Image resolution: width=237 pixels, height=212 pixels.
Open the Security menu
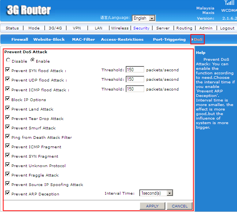(x=141, y=28)
